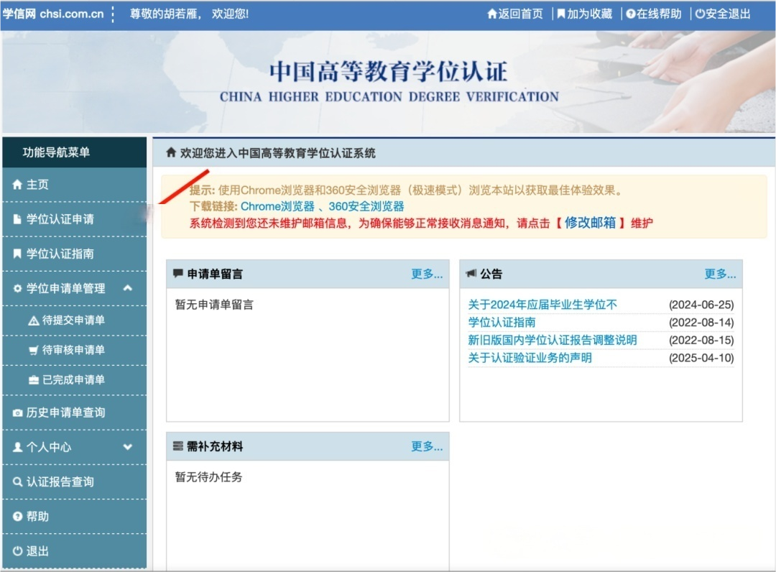Collapse the 学位申请单管理 submenu chevron
The width and height of the screenshot is (776, 572).
tap(128, 288)
